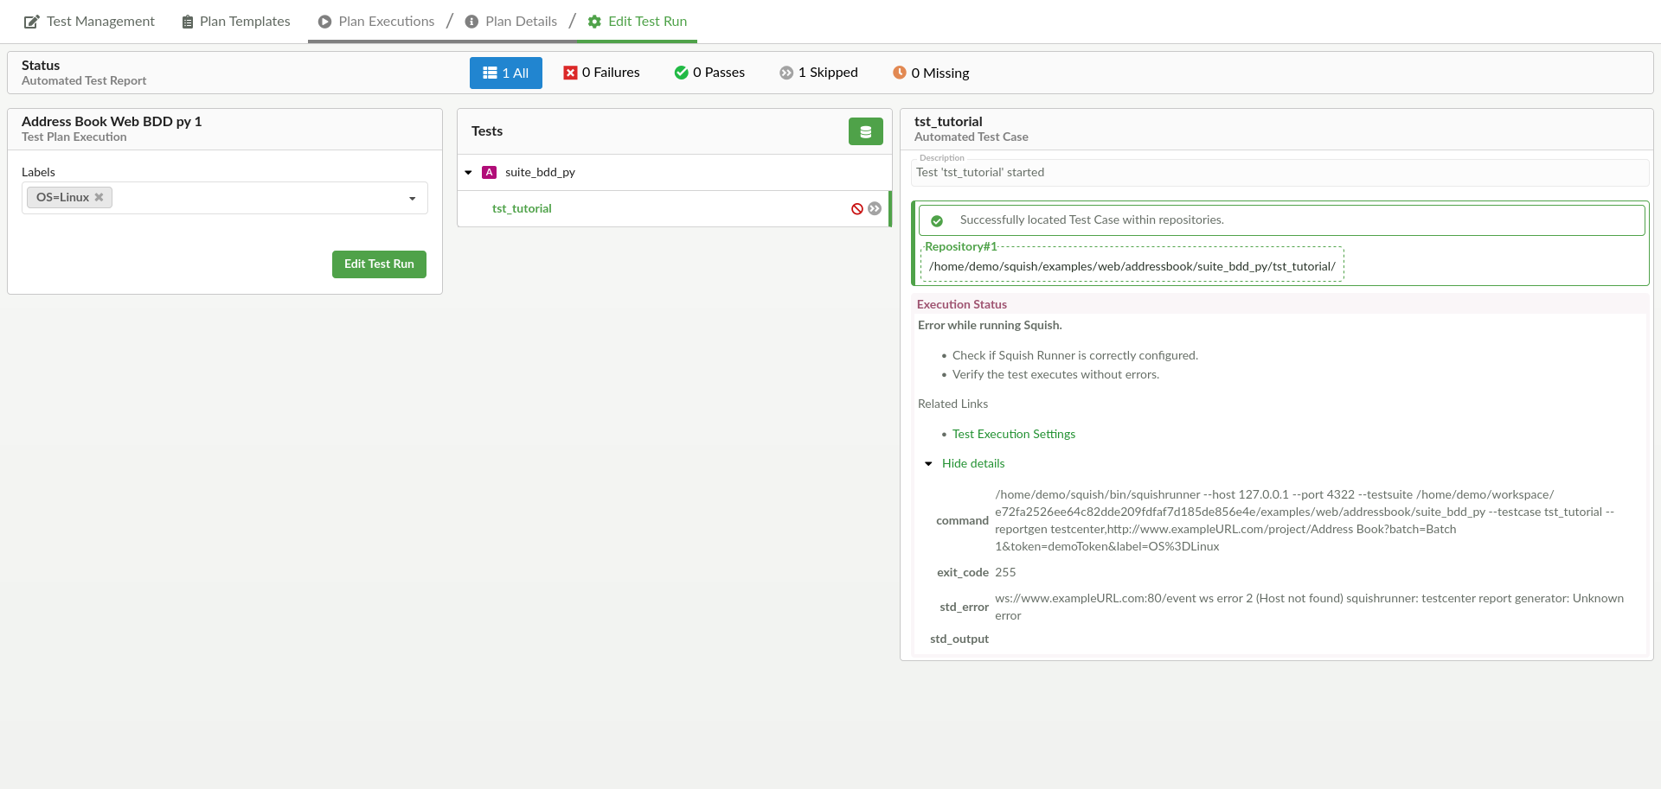Click the grey skipped icon beside tst_tutorial
This screenshot has width=1661, height=789.
tap(875, 209)
